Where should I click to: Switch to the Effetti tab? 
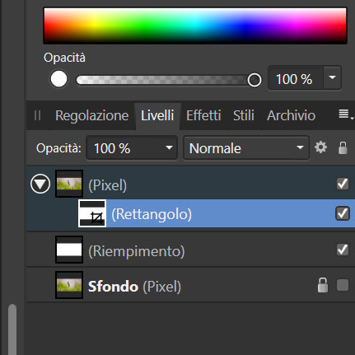203,115
